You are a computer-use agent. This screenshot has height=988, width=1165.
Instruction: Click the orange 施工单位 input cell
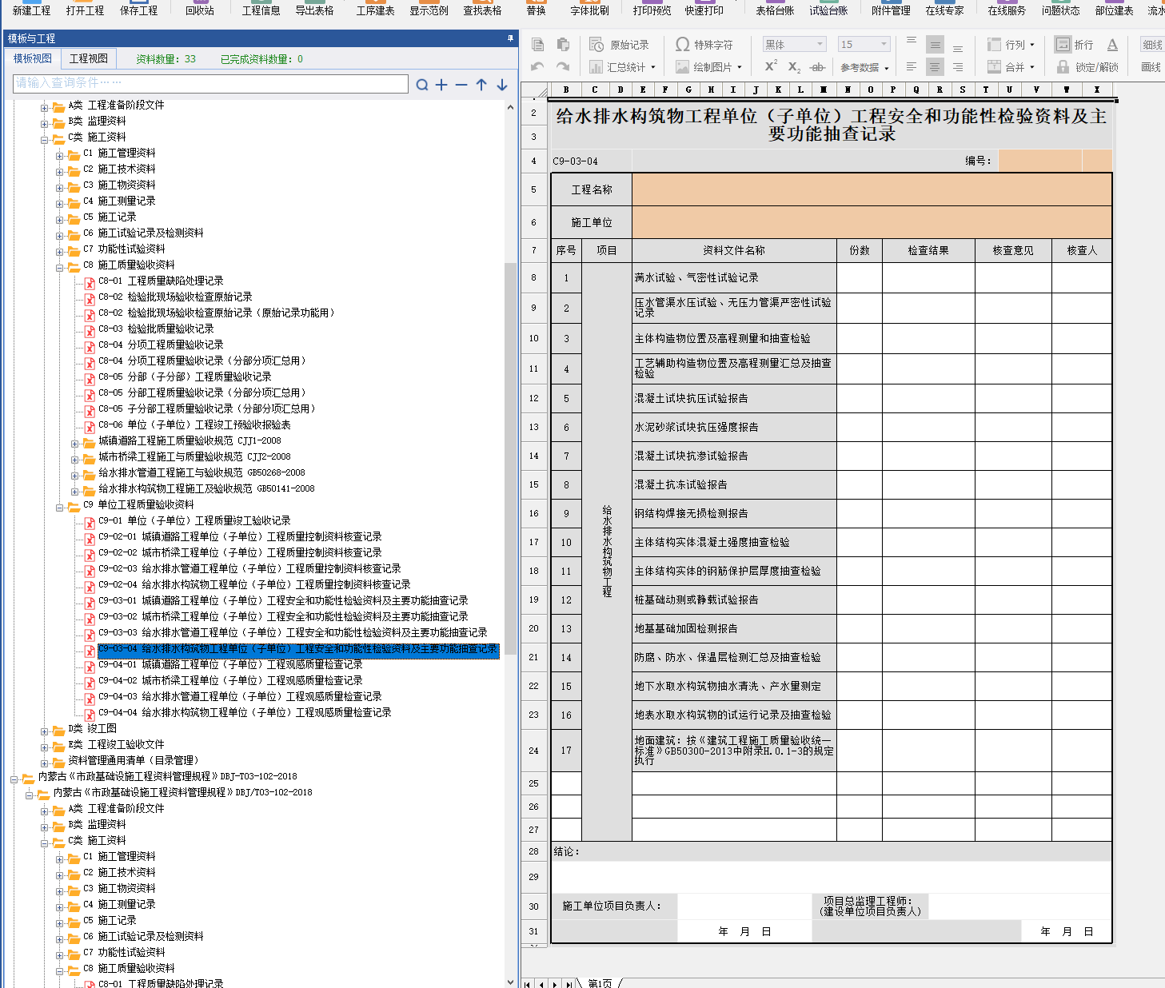(872, 222)
